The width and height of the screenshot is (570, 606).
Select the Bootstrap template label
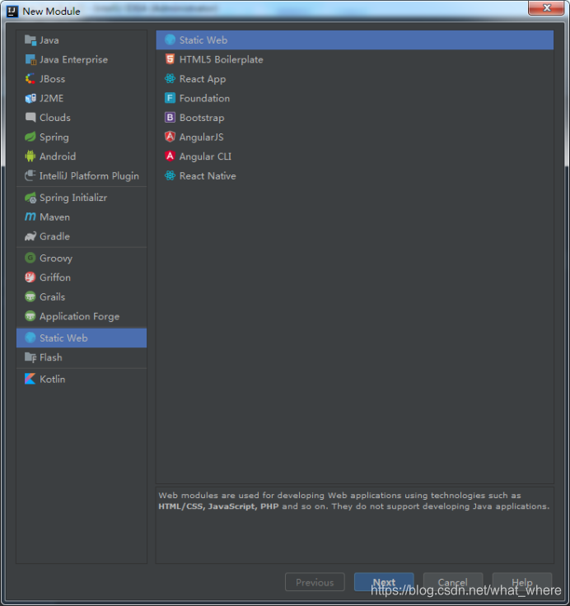pyautogui.click(x=202, y=118)
